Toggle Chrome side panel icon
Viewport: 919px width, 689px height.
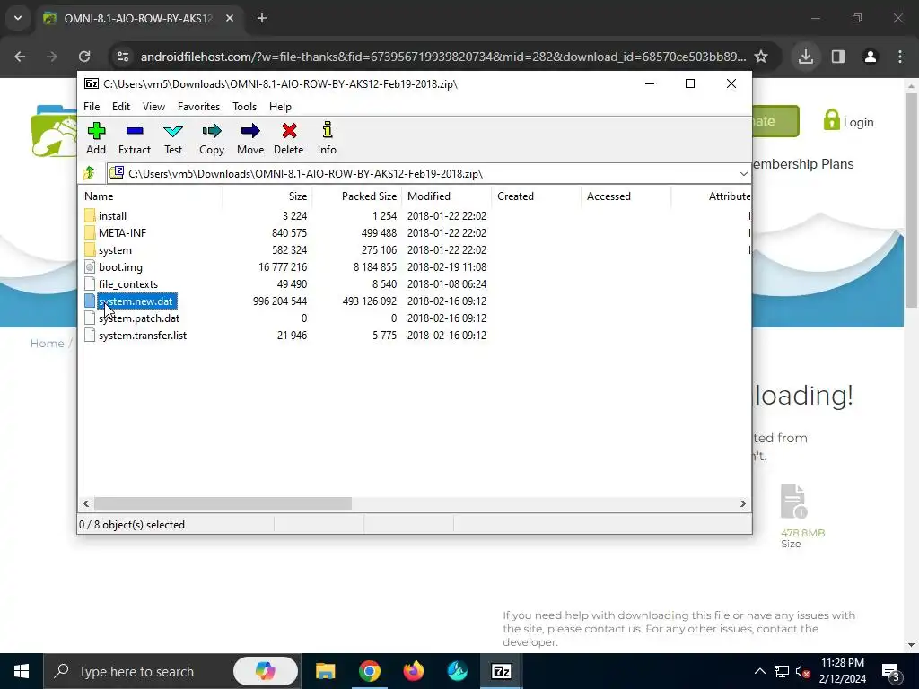[x=838, y=57]
